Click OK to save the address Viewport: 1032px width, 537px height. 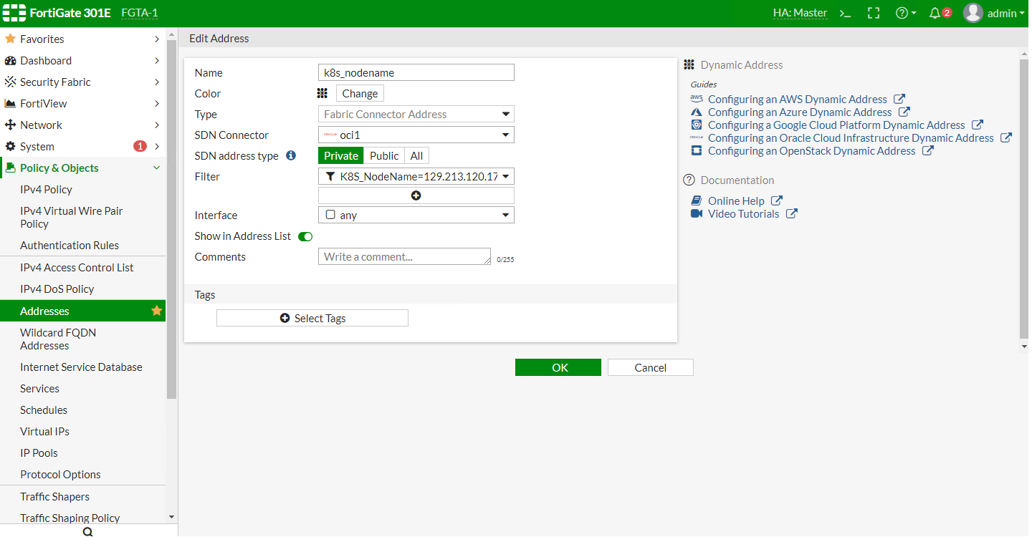[x=558, y=367]
